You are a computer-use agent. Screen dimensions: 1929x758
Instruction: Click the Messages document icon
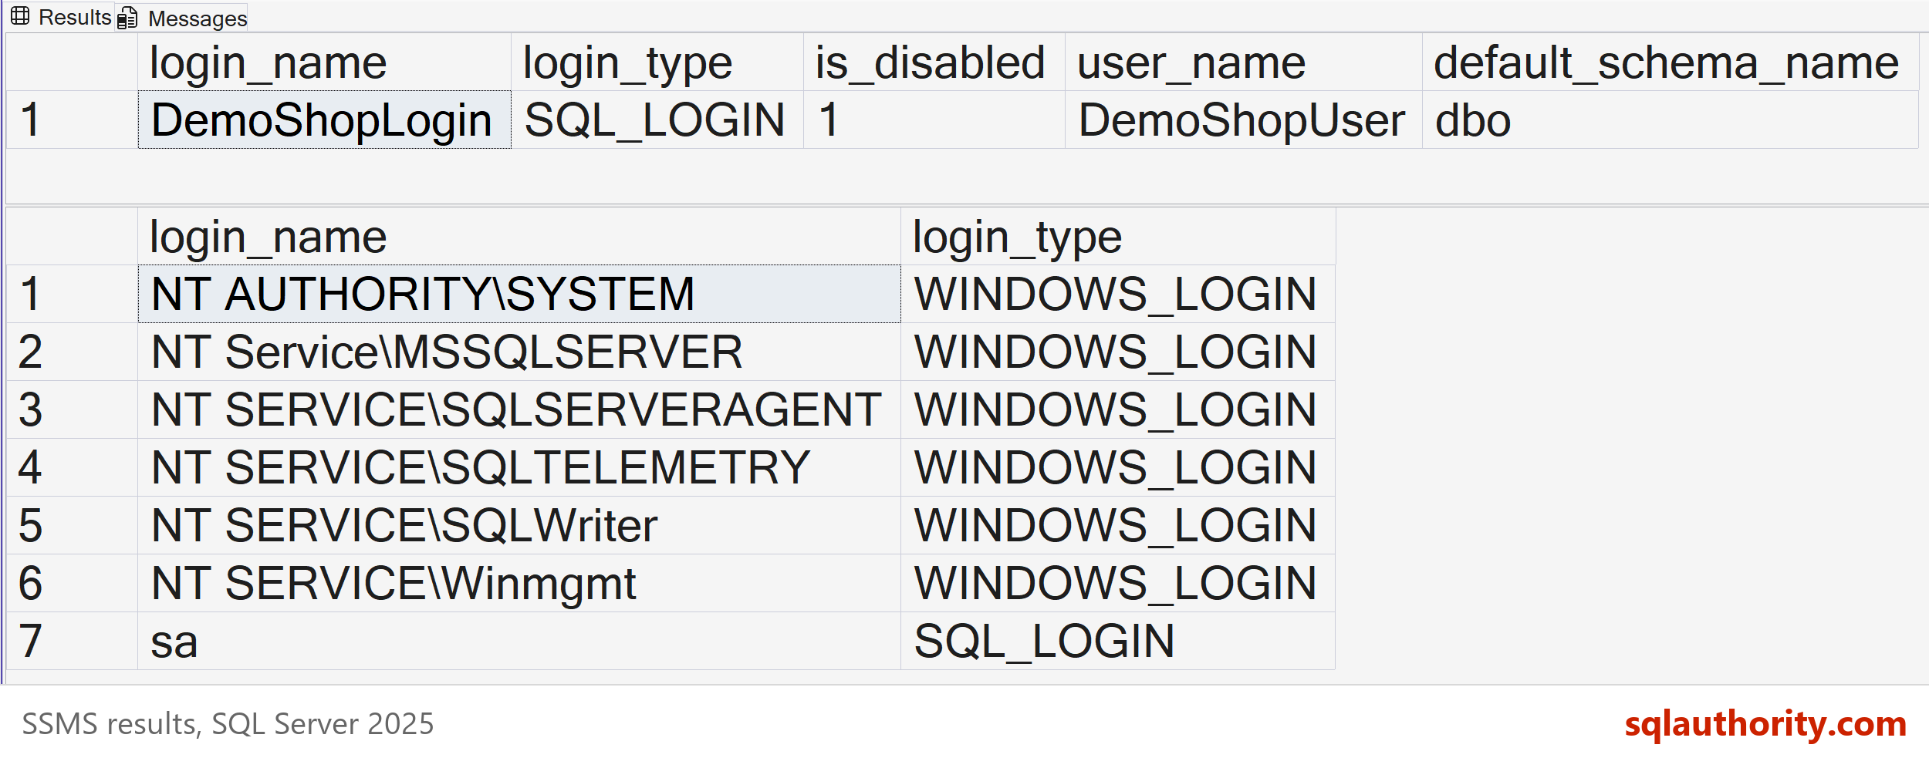(x=127, y=18)
